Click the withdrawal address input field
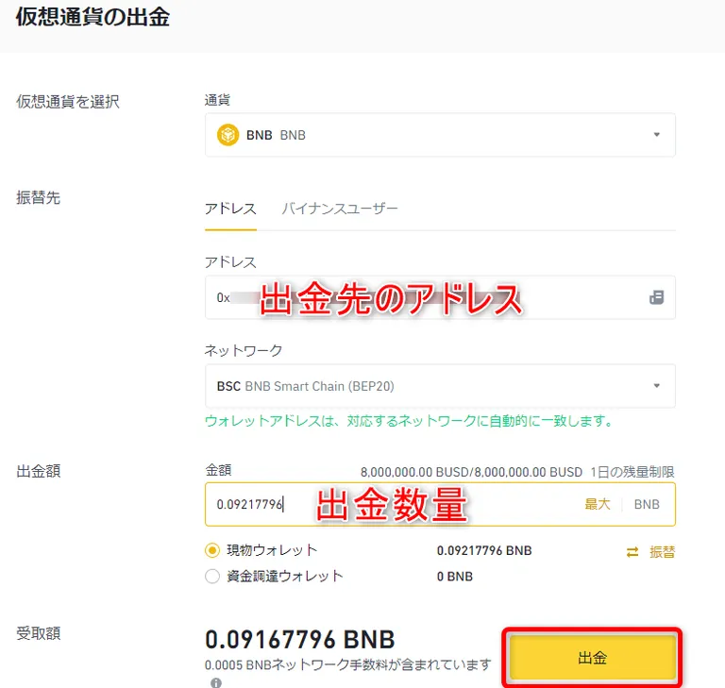The width and height of the screenshot is (725, 688). [440, 297]
